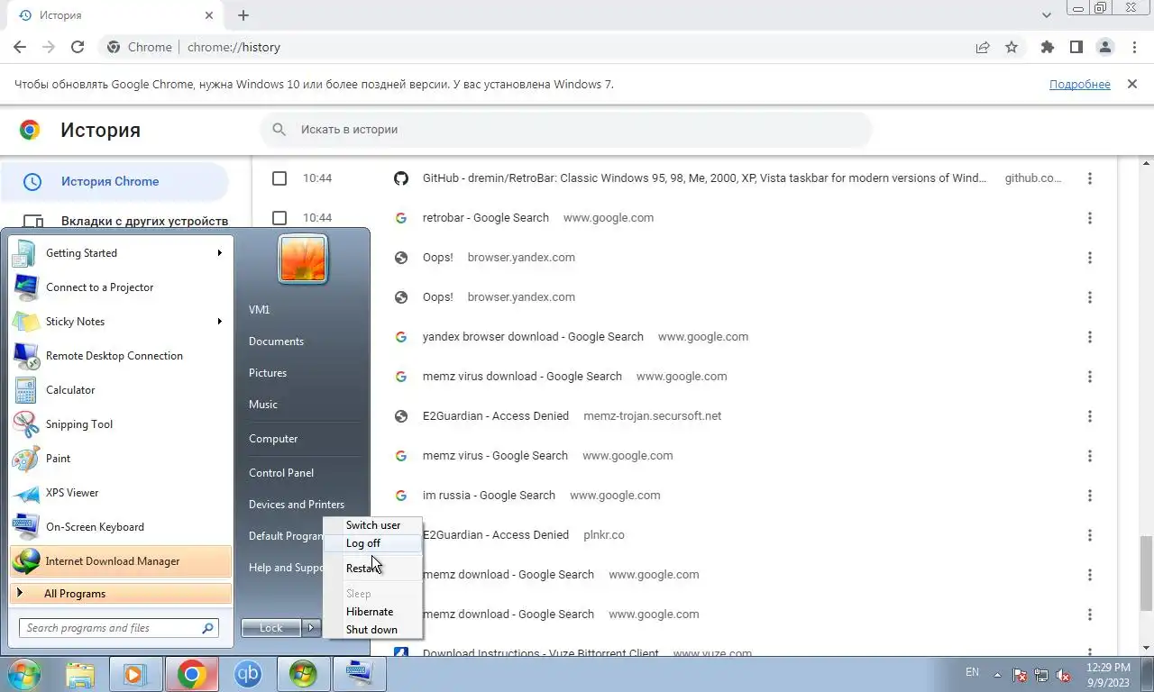Open E2Guardian memz-trojan.secursoft.net entry
Image resolution: width=1154 pixels, height=692 pixels.
[x=496, y=415]
